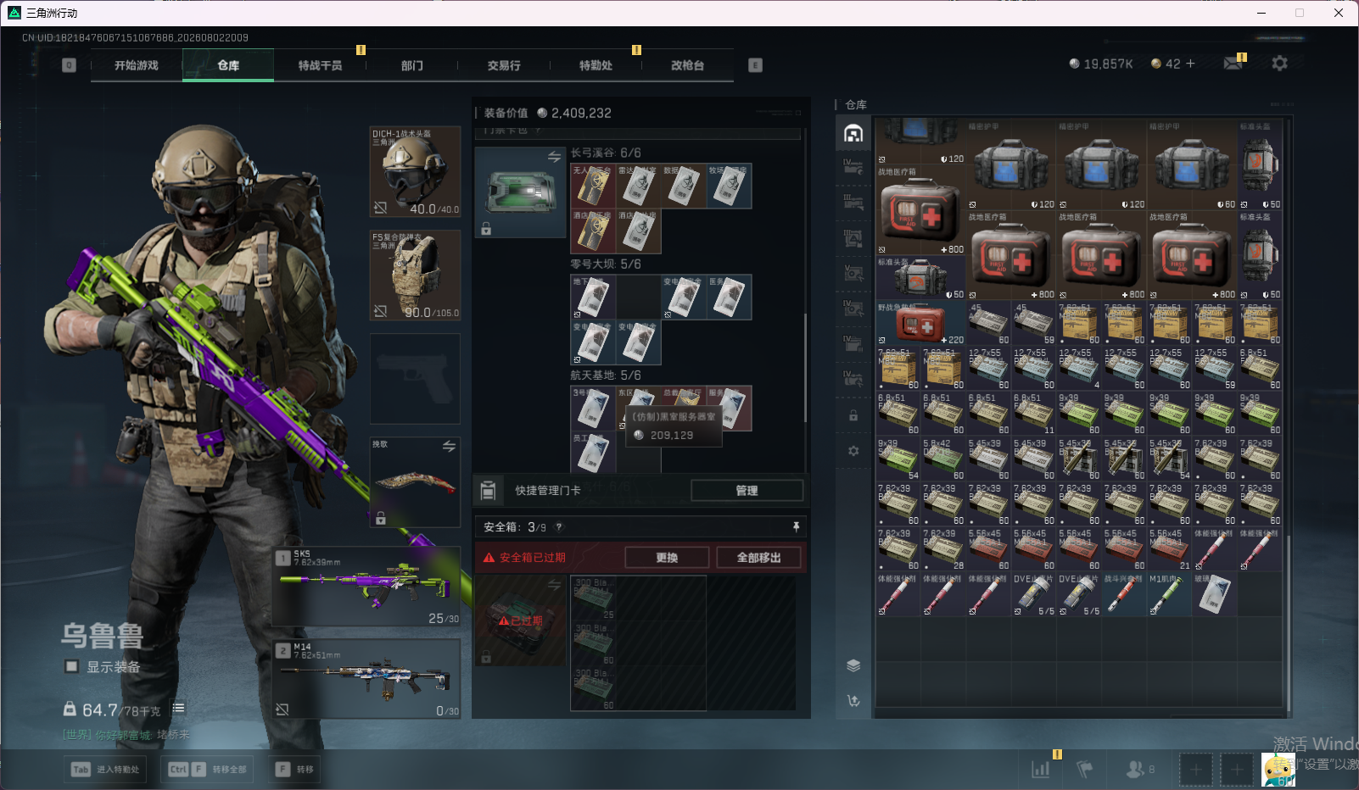Swap the key card case using arrows icon
The width and height of the screenshot is (1359, 790).
tap(554, 157)
